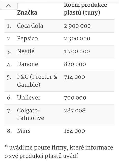Select the 184 000 value

coord(74,131)
